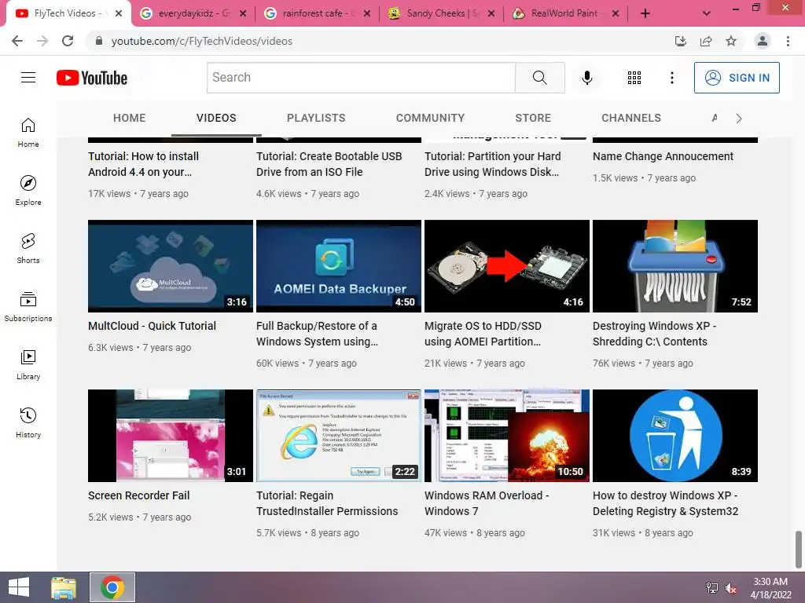805x603 pixels.
Task: Click the SIGN IN button
Action: click(x=737, y=78)
